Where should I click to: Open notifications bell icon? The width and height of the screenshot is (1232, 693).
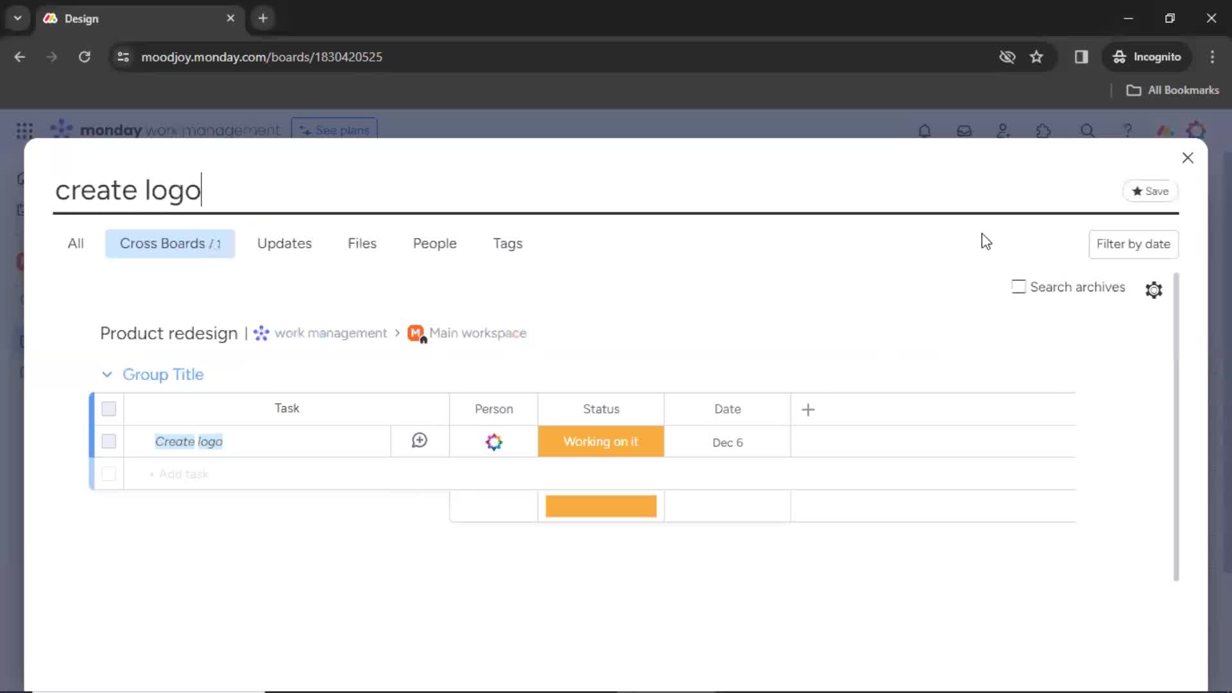[925, 131]
